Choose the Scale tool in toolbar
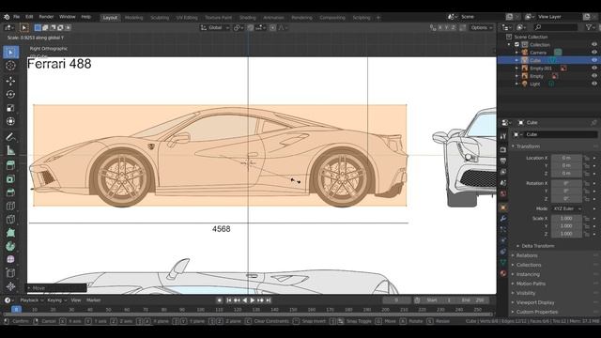601x338 pixels. tap(10, 108)
